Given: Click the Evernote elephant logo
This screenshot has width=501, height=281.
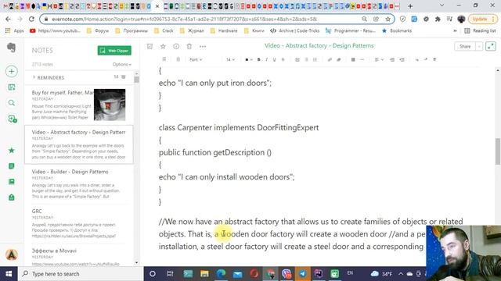Looking at the screenshot, I should coord(12,48).
